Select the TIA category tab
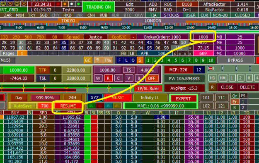 (x=153, y=15)
